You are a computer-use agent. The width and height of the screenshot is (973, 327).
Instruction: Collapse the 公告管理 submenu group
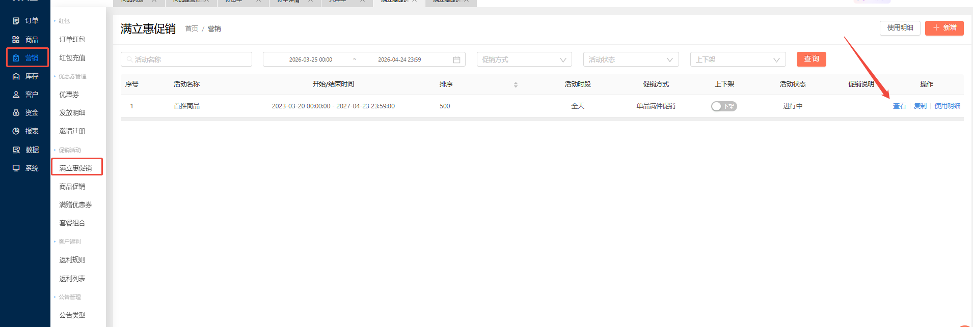[68, 297]
